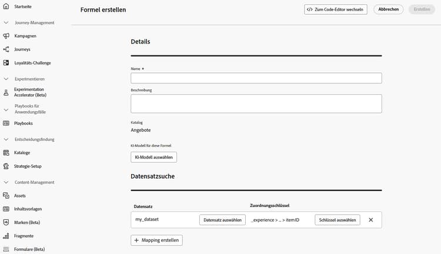Click the Zuordnungsschlüssel column header
This screenshot has width=441, height=254.
coord(269,206)
